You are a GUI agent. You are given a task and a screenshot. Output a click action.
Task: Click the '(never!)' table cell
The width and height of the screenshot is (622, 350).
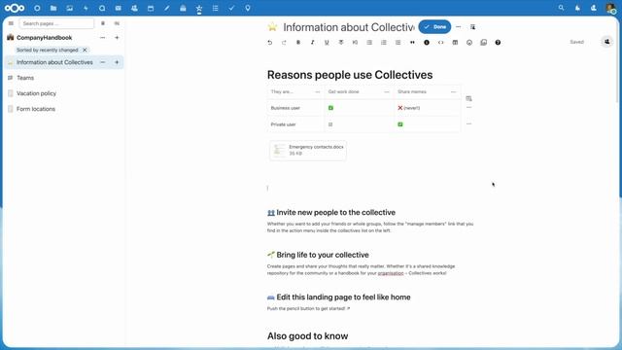tap(428, 108)
